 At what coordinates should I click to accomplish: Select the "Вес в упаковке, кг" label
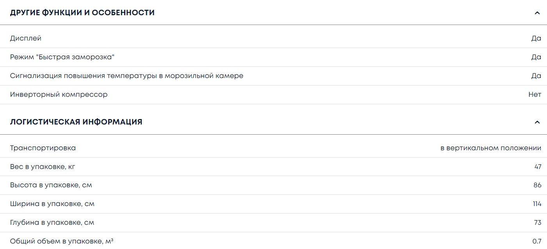coord(43,167)
